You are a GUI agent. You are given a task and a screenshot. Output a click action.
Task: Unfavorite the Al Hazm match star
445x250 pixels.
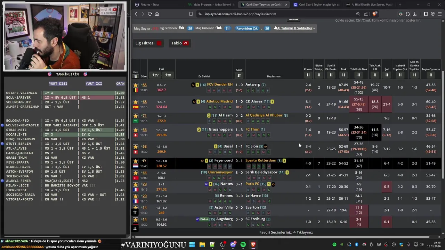(136, 116)
